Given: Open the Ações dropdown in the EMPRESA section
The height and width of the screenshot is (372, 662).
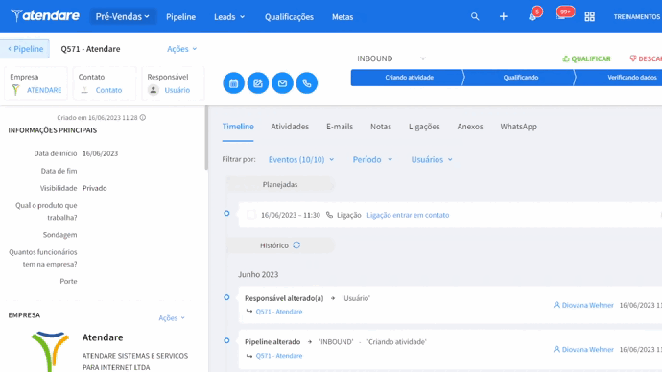Looking at the screenshot, I should pos(172,318).
